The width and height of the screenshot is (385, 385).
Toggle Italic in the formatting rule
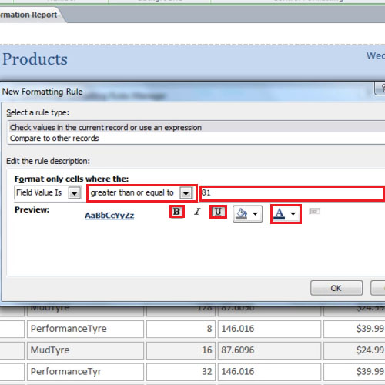pos(197,212)
